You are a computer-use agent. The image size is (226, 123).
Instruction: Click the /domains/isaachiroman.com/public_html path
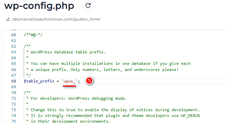56,19
